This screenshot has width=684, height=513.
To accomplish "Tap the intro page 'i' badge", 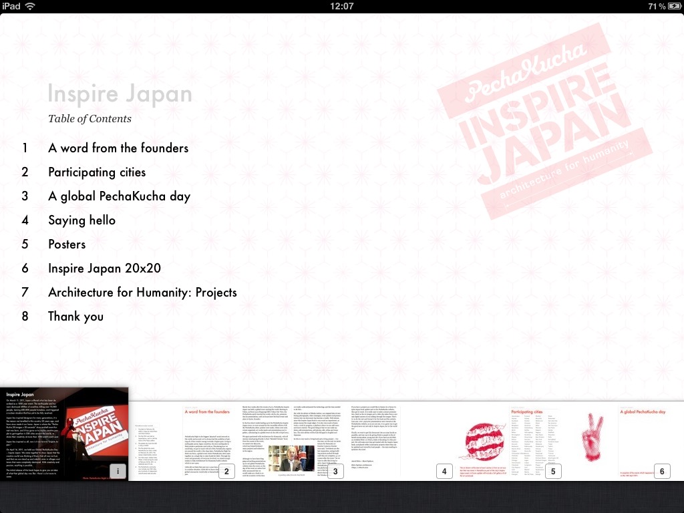I will [118, 471].
